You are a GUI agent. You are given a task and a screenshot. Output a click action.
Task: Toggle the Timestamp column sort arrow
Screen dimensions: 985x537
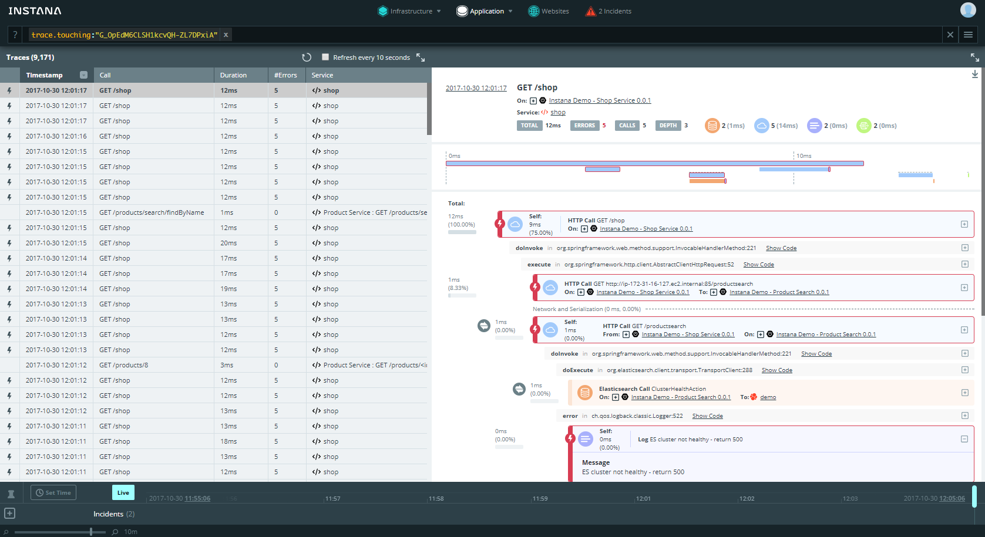(83, 75)
